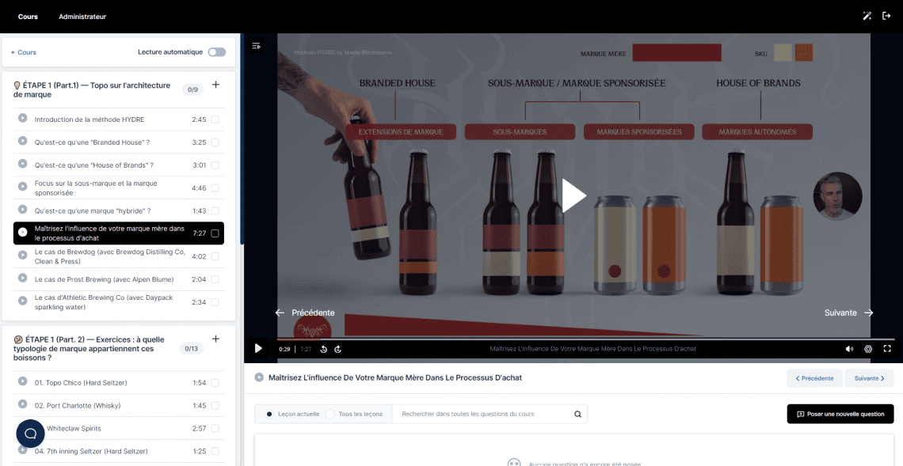Open the Cours tab in header
Image resolution: width=903 pixels, height=466 pixels.
click(x=28, y=17)
